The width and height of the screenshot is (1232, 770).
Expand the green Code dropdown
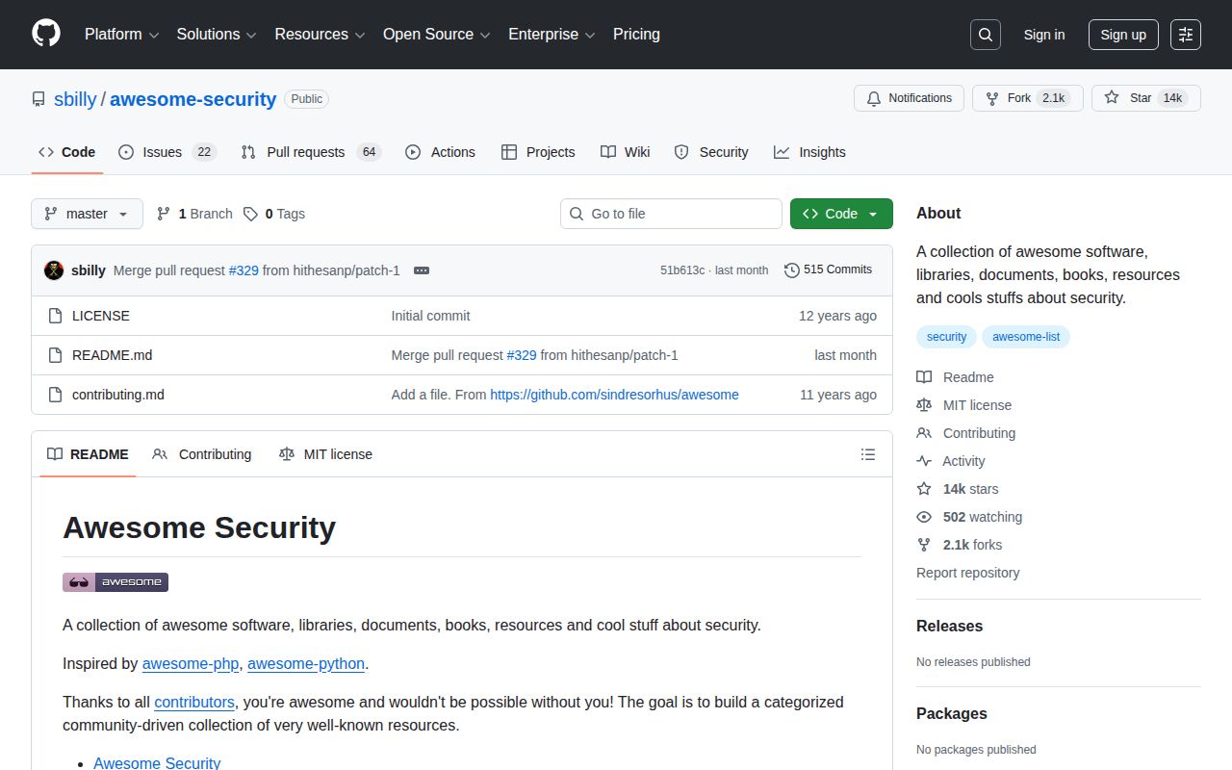click(x=840, y=214)
